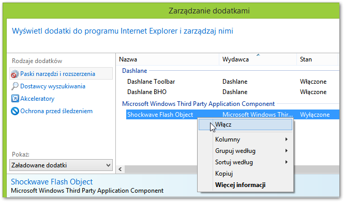Viewport: 344px width, 202px height.
Task: Sort list by Stan column header
Action: 317,59
